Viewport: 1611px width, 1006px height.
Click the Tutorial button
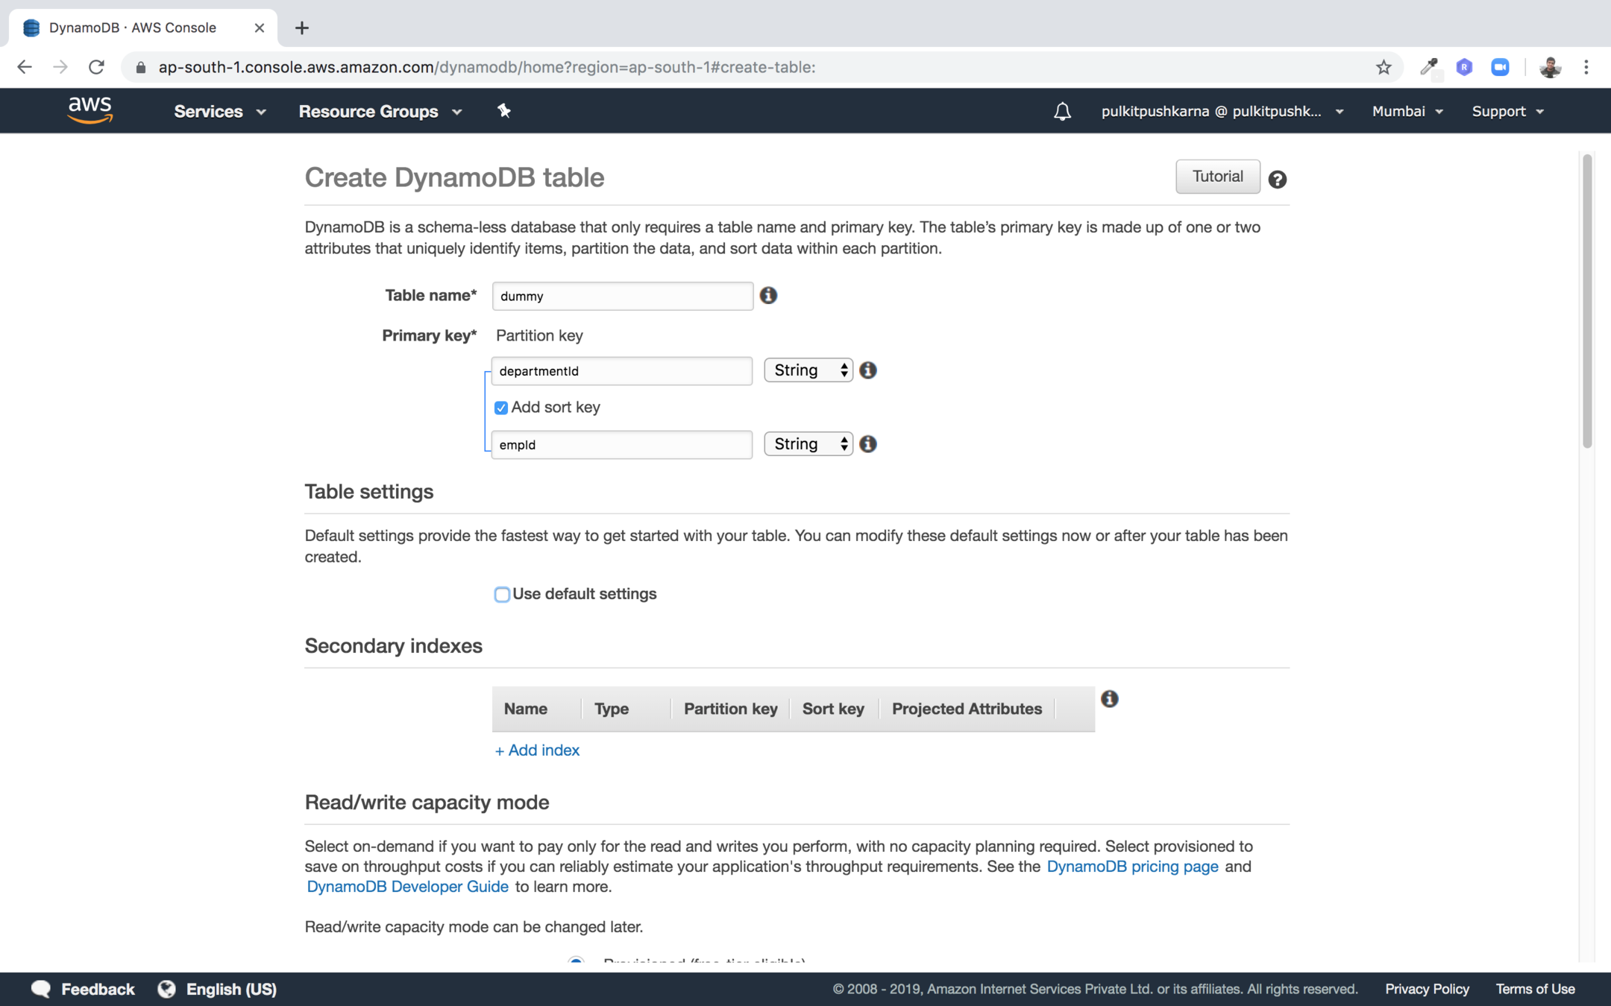pos(1217,177)
